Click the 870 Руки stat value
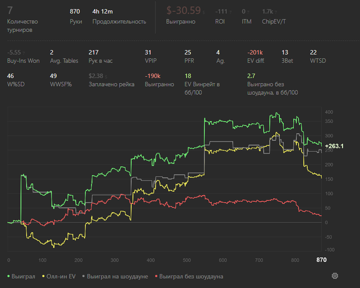 click(75, 11)
